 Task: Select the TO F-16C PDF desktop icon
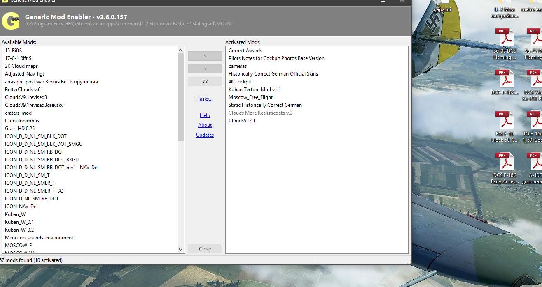point(533,126)
